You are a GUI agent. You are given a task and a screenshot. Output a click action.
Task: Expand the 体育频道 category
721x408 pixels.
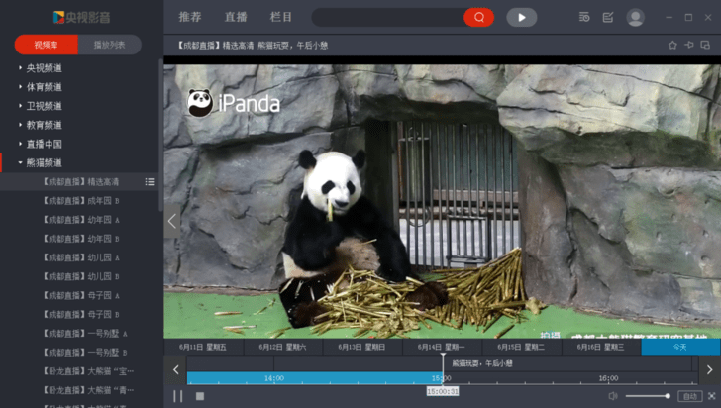coord(44,87)
